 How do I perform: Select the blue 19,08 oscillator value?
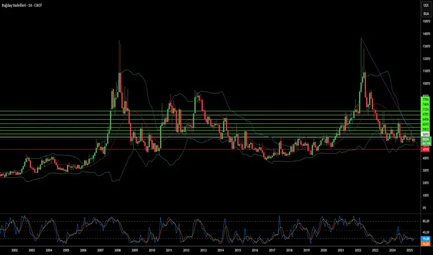(425, 238)
